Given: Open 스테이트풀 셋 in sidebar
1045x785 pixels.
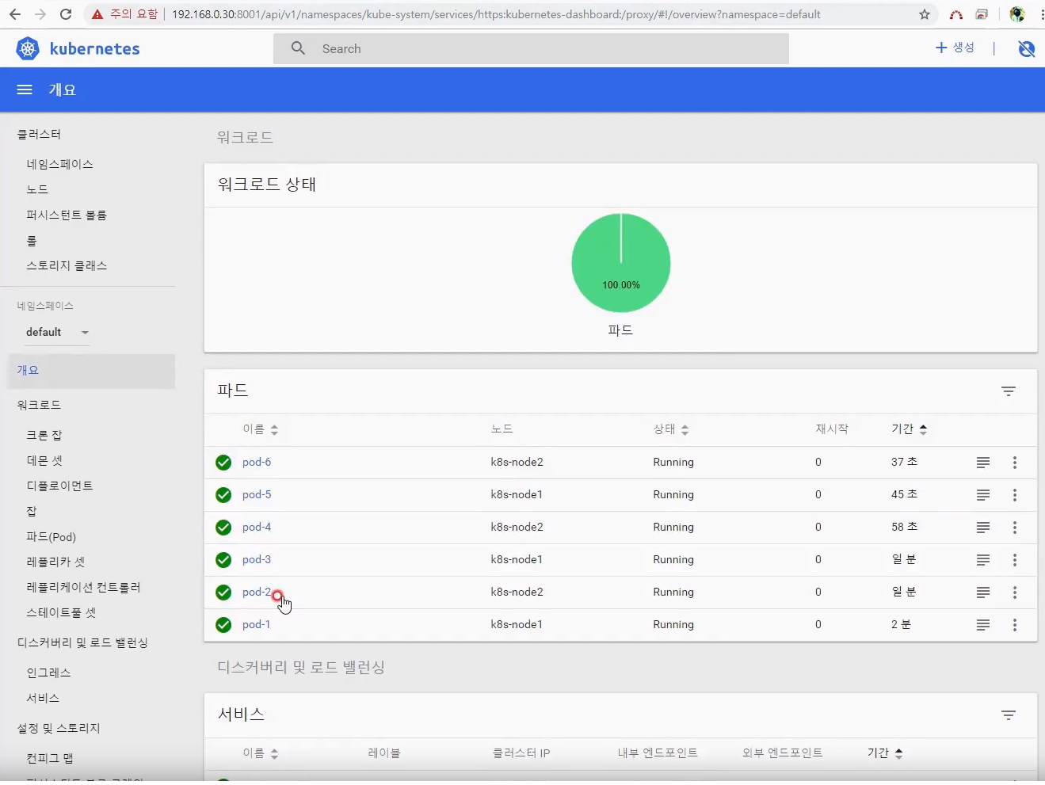Looking at the screenshot, I should tap(61, 612).
